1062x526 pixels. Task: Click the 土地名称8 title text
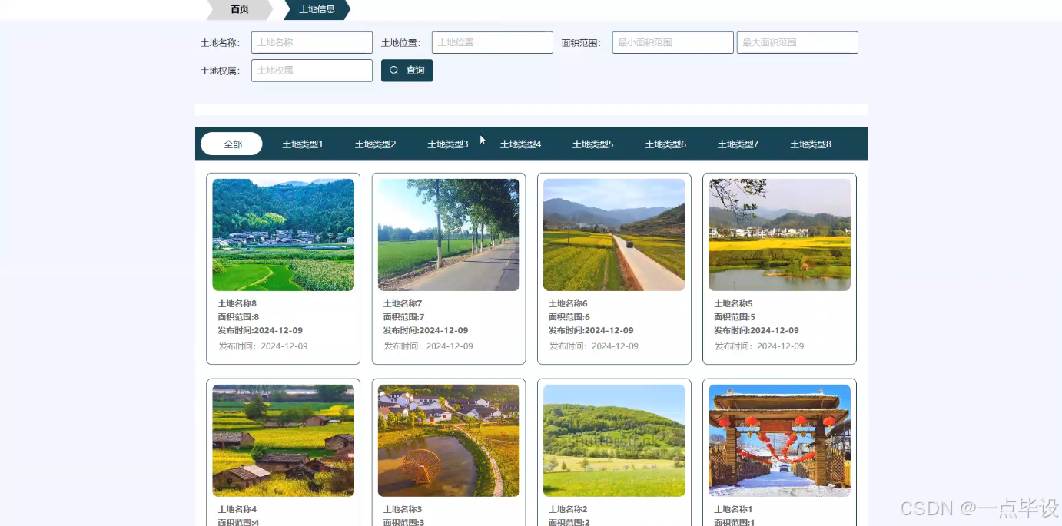pyautogui.click(x=237, y=304)
